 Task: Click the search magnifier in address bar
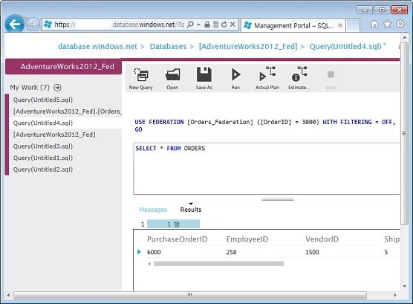pyautogui.click(x=190, y=25)
